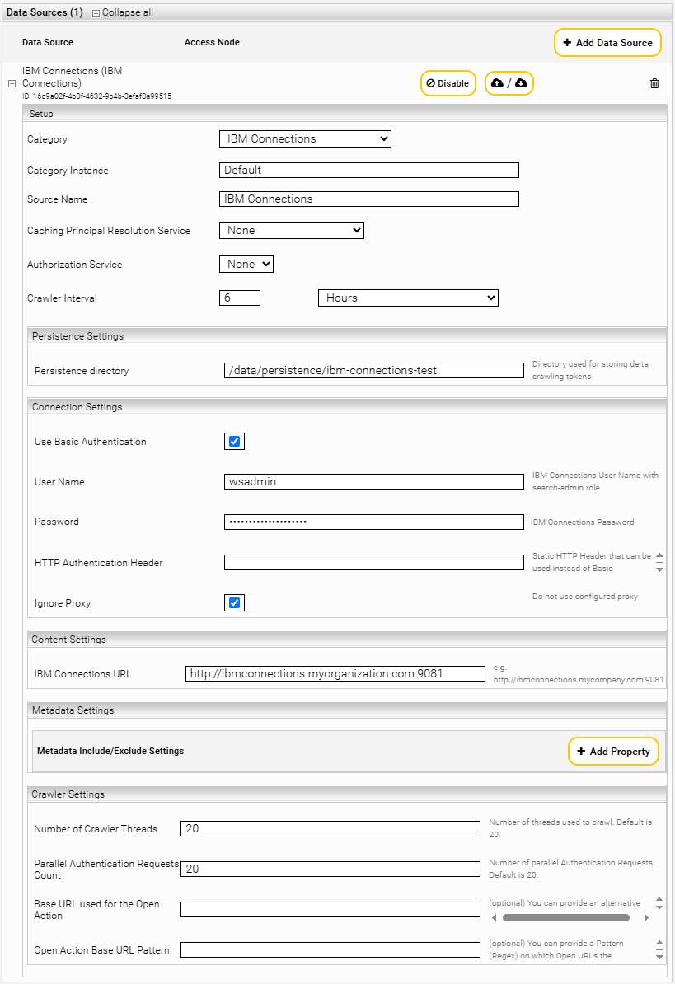Focus the Password field
The height and width of the screenshot is (984, 675).
pyautogui.click(x=374, y=522)
